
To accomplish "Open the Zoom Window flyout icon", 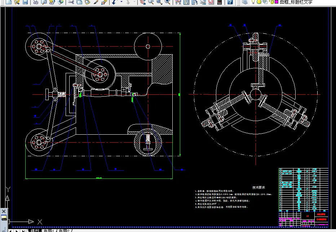I will coord(159,2).
